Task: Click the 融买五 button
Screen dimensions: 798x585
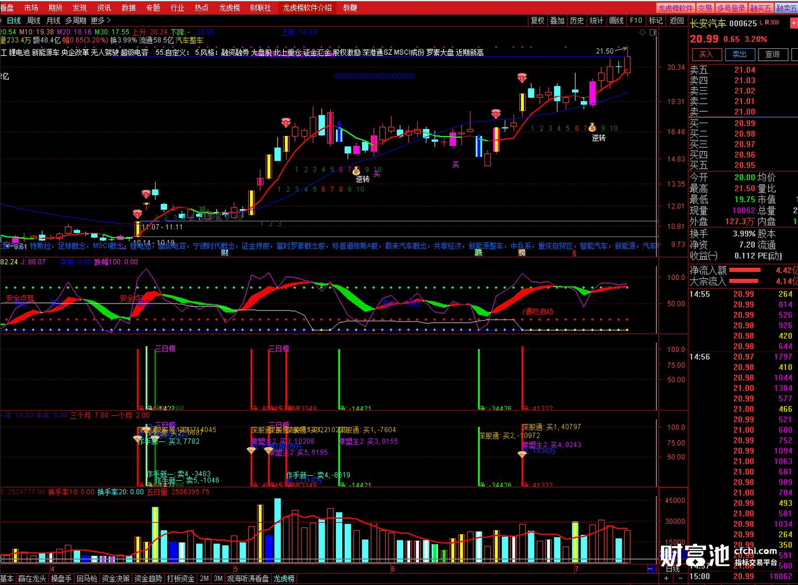Action: 760,8
